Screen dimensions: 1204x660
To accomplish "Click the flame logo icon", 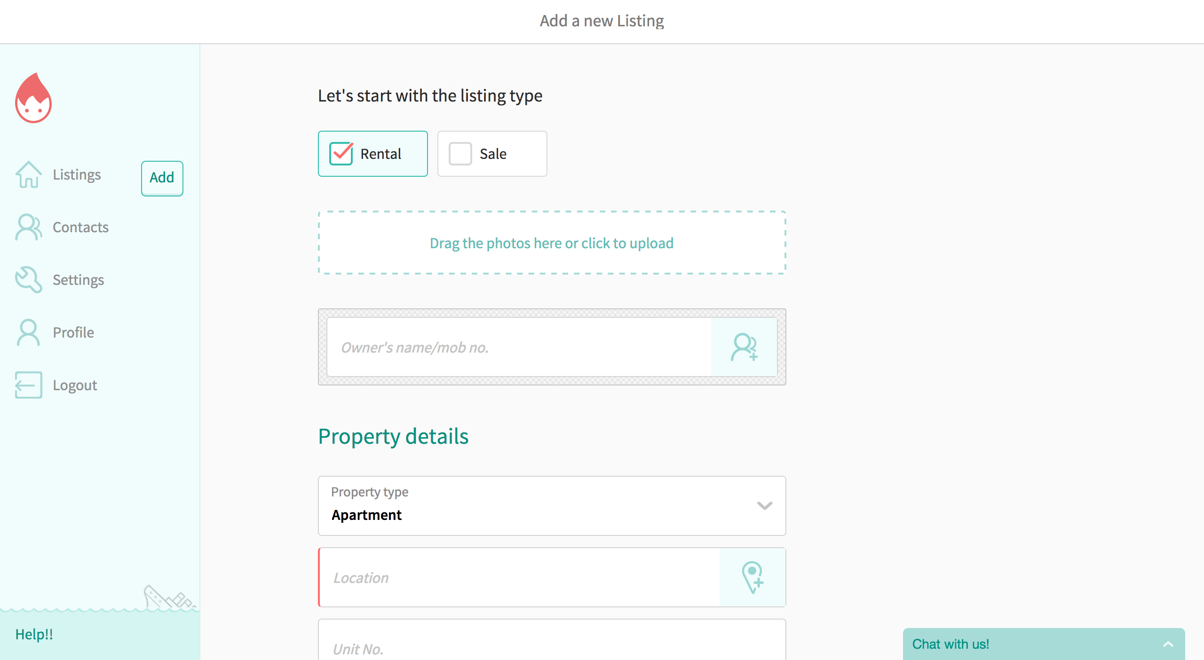I will 33,98.
